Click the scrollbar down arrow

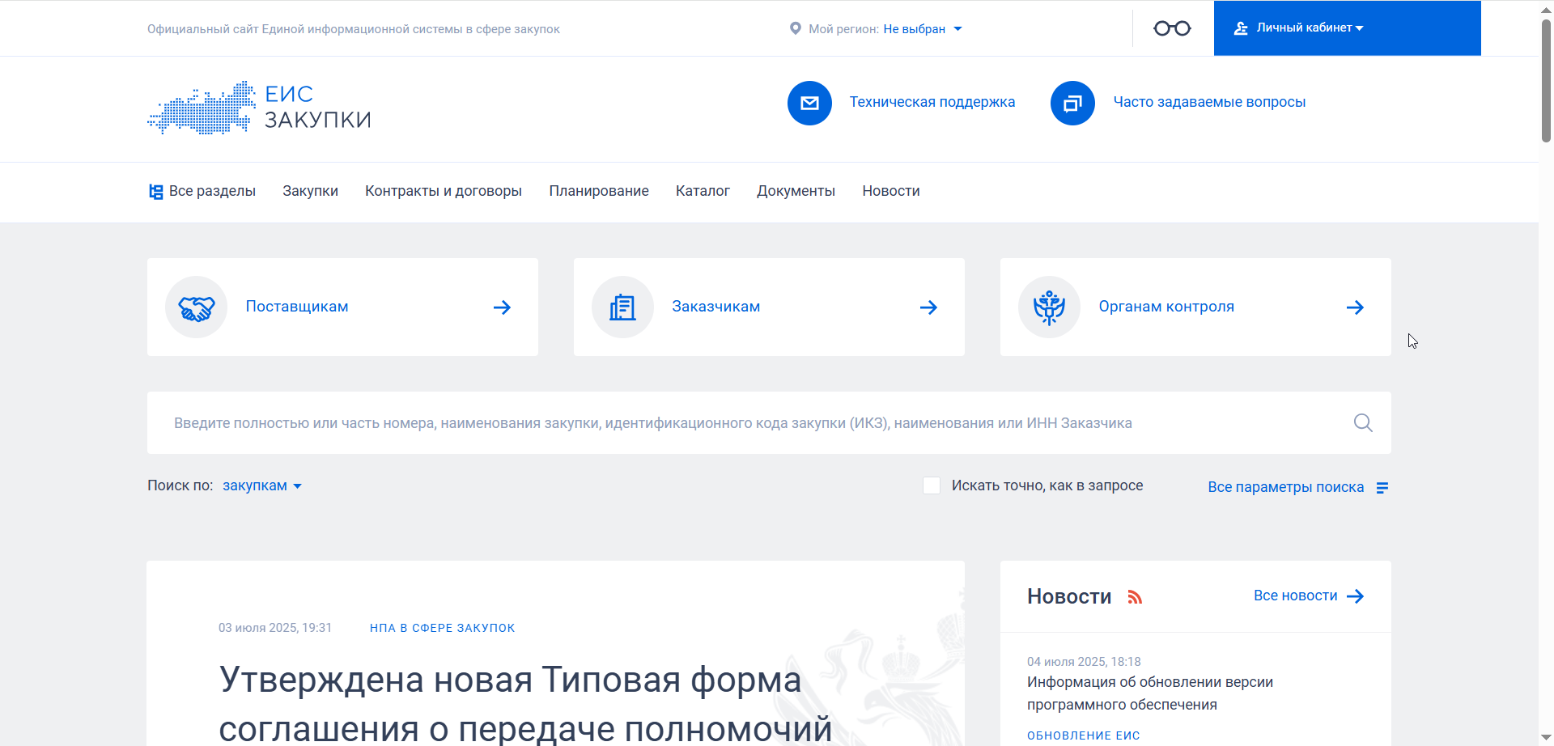pyautogui.click(x=1546, y=738)
